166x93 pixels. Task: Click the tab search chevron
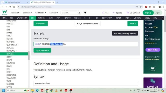(x=2, y=2)
